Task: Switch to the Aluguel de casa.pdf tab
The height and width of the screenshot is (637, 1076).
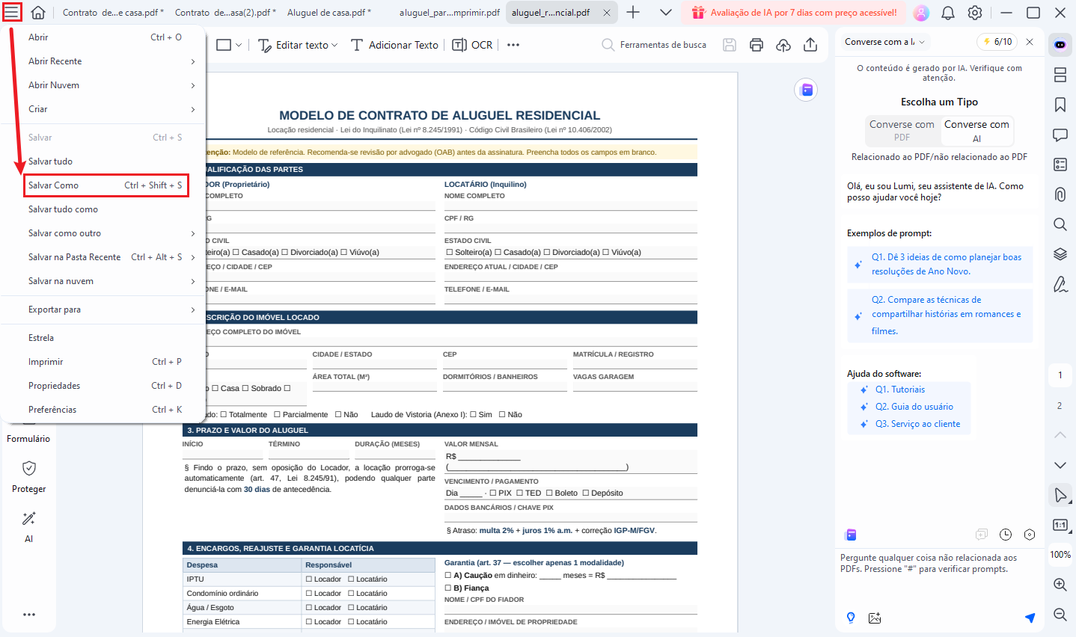Action: pos(329,13)
